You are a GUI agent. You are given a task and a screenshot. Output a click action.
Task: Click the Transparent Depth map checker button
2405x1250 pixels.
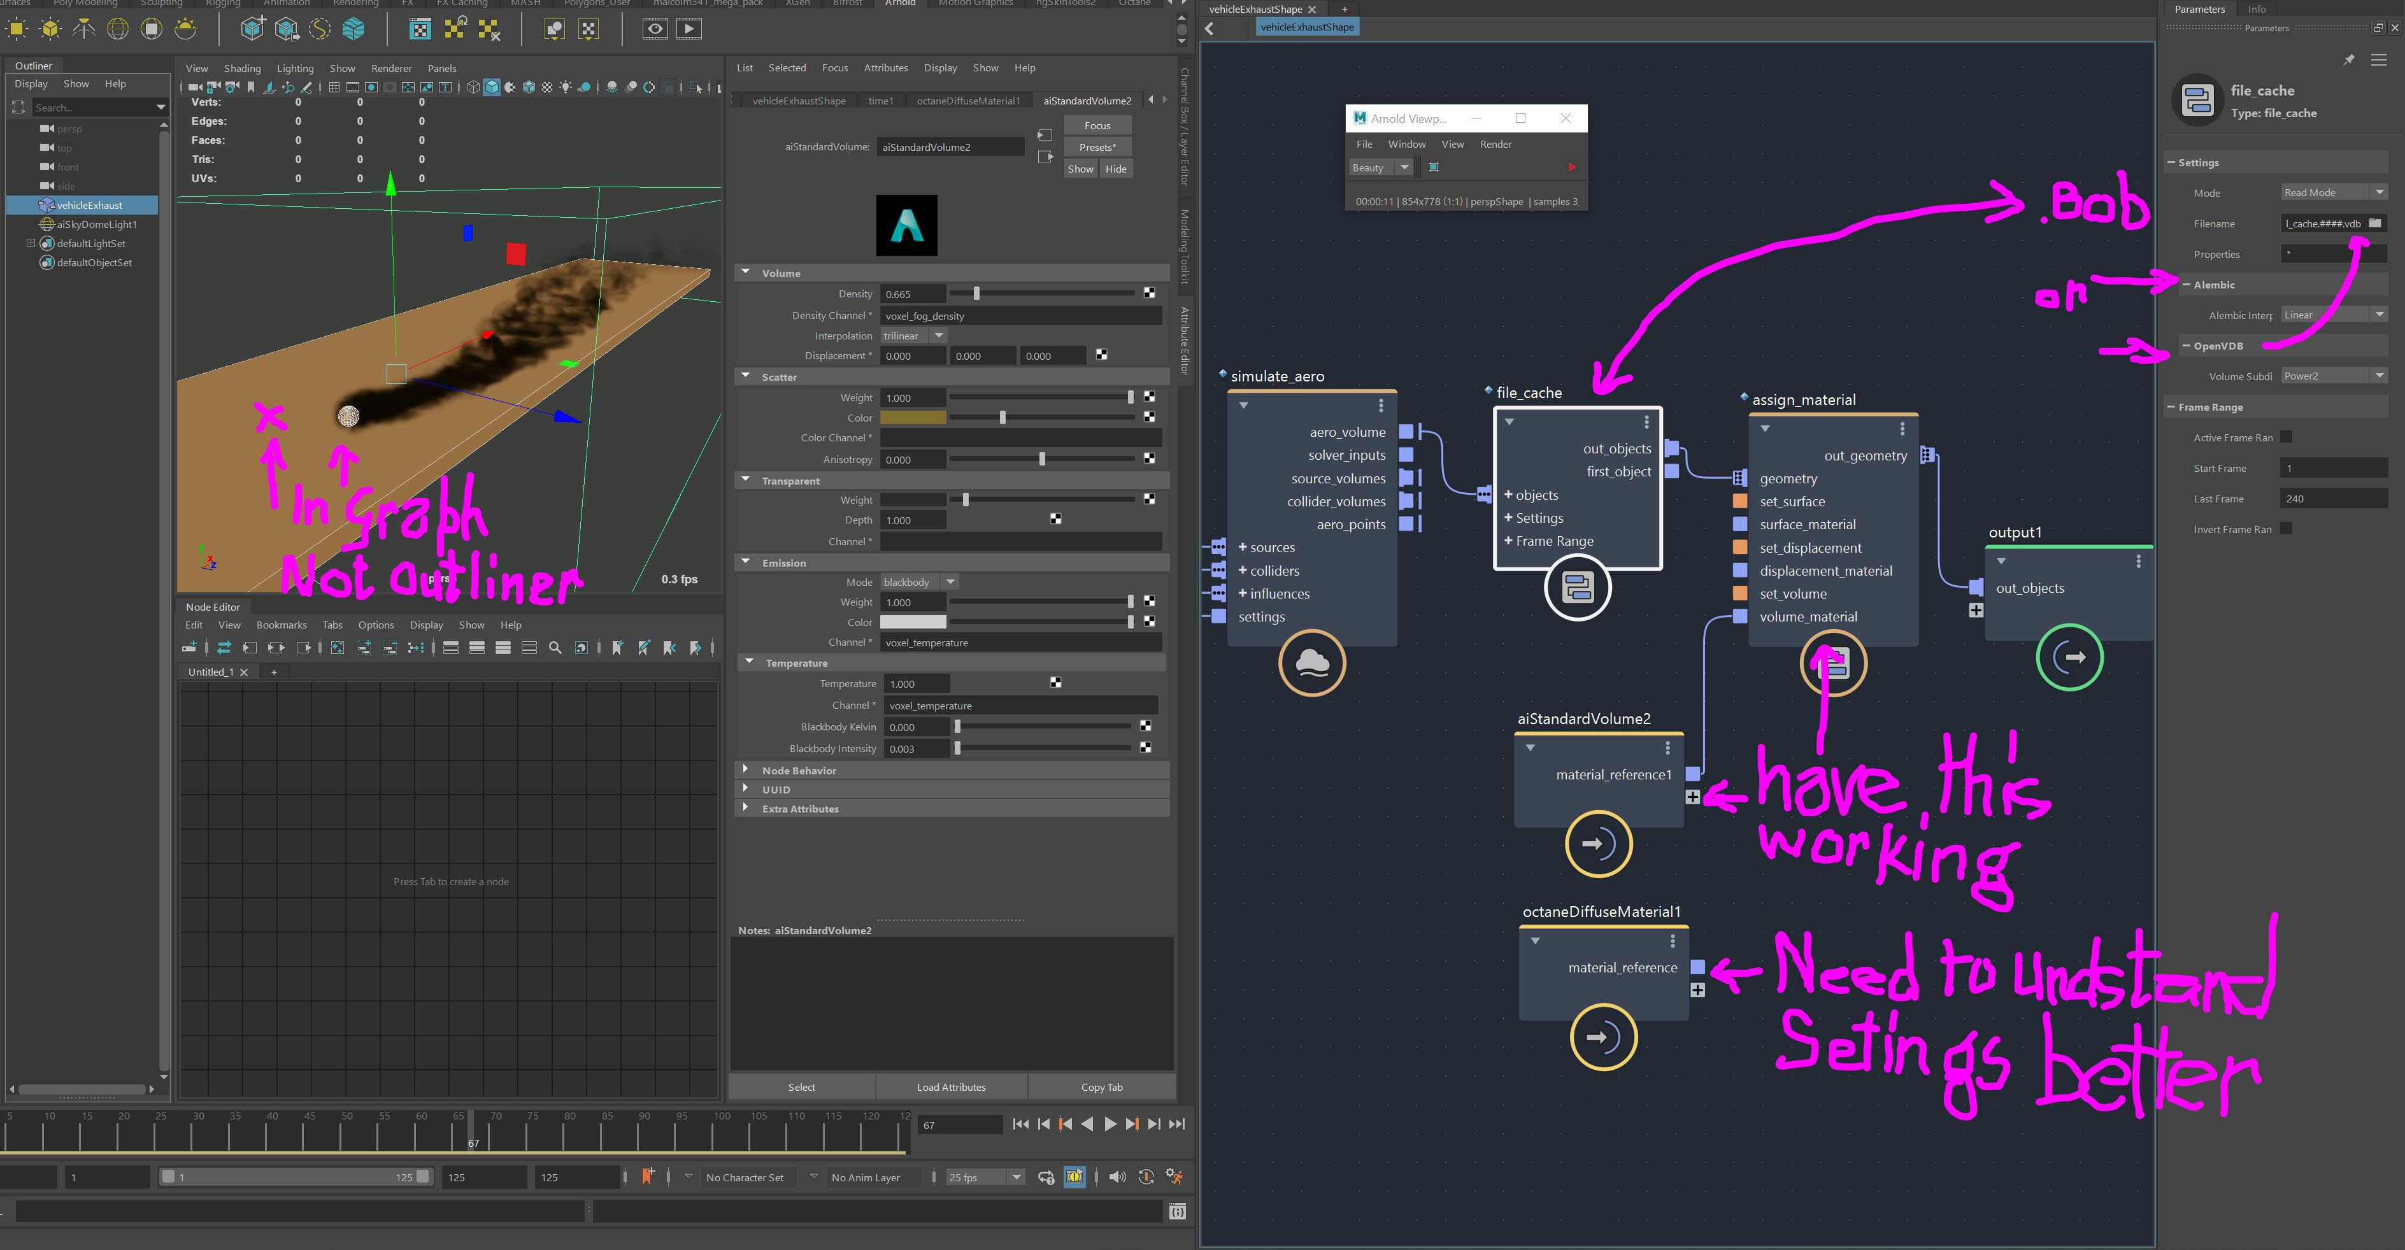tap(1055, 519)
